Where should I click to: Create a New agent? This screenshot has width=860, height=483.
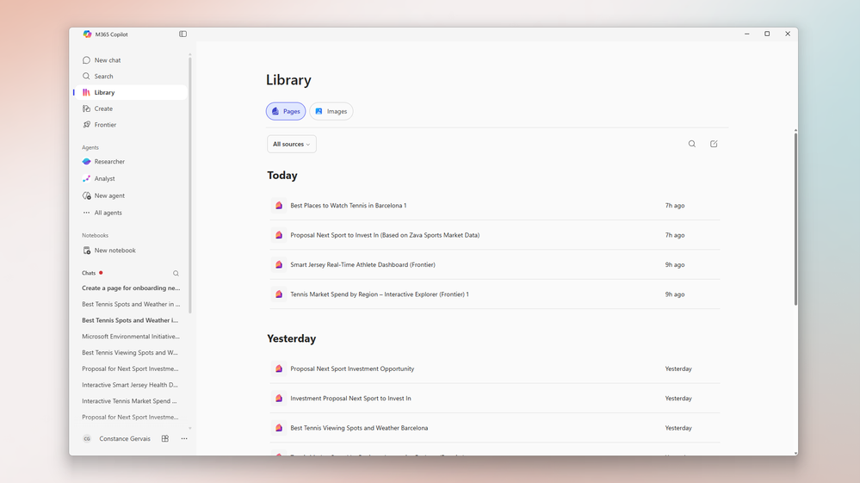[x=131, y=195]
